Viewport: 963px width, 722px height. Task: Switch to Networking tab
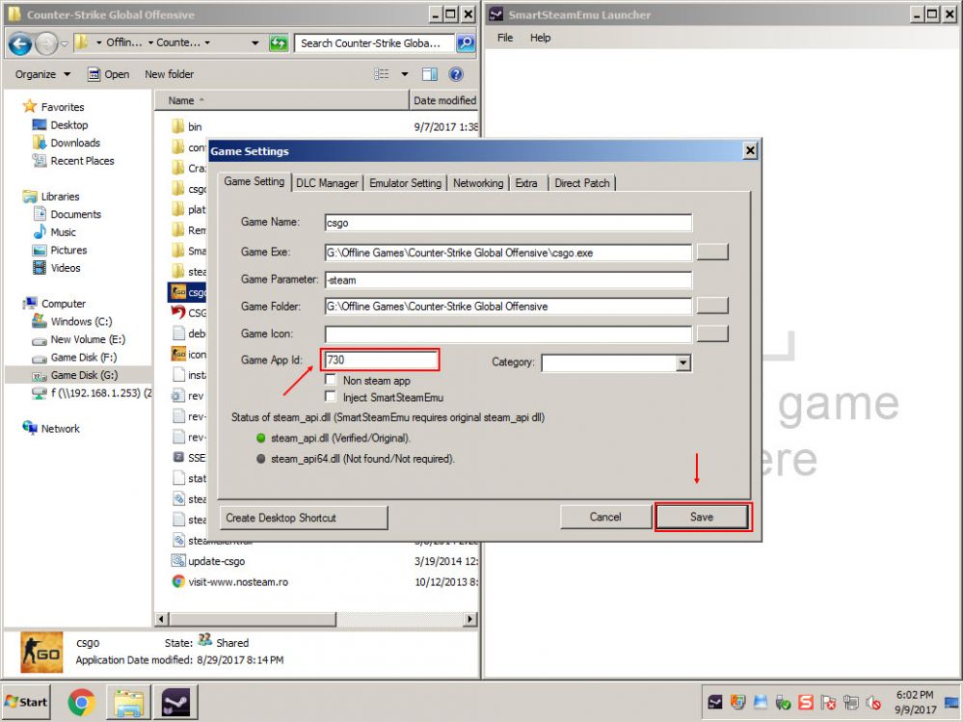pyautogui.click(x=478, y=183)
